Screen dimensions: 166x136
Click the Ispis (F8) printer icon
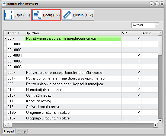9,15
